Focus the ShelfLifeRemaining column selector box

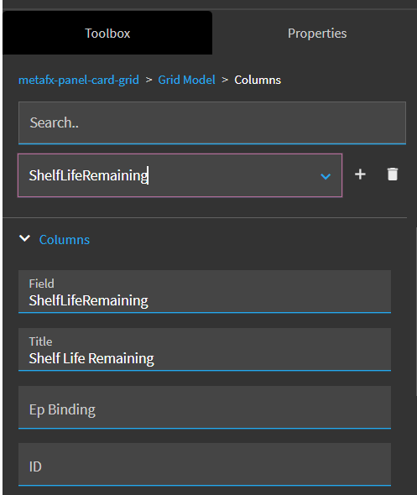[180, 175]
